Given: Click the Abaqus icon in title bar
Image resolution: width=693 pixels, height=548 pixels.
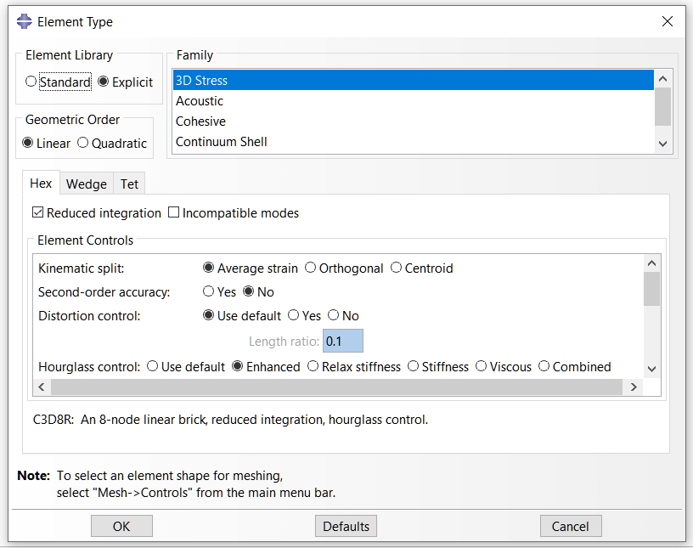Looking at the screenshot, I should coord(25,22).
